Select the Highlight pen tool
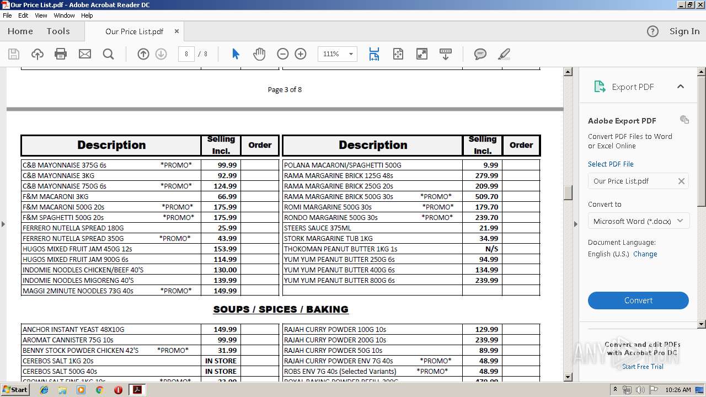The width and height of the screenshot is (706, 397). click(504, 54)
